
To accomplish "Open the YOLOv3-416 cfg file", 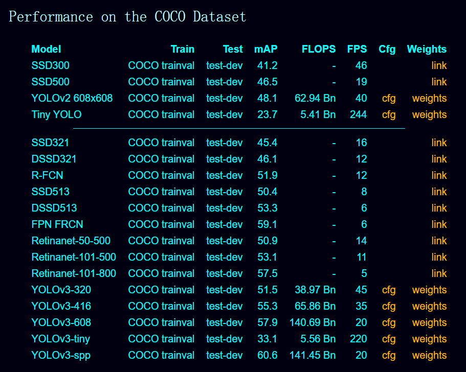I will (389, 306).
